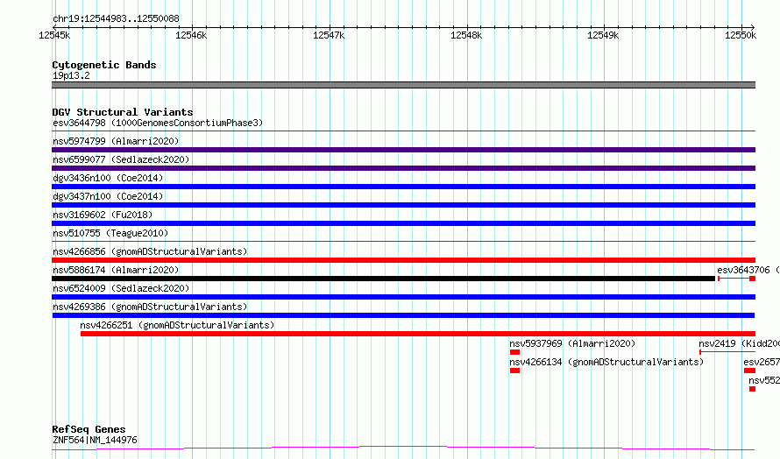Screen dimensions: 780x459
Task: Click the 12546k ruler label
Action: pos(191,35)
